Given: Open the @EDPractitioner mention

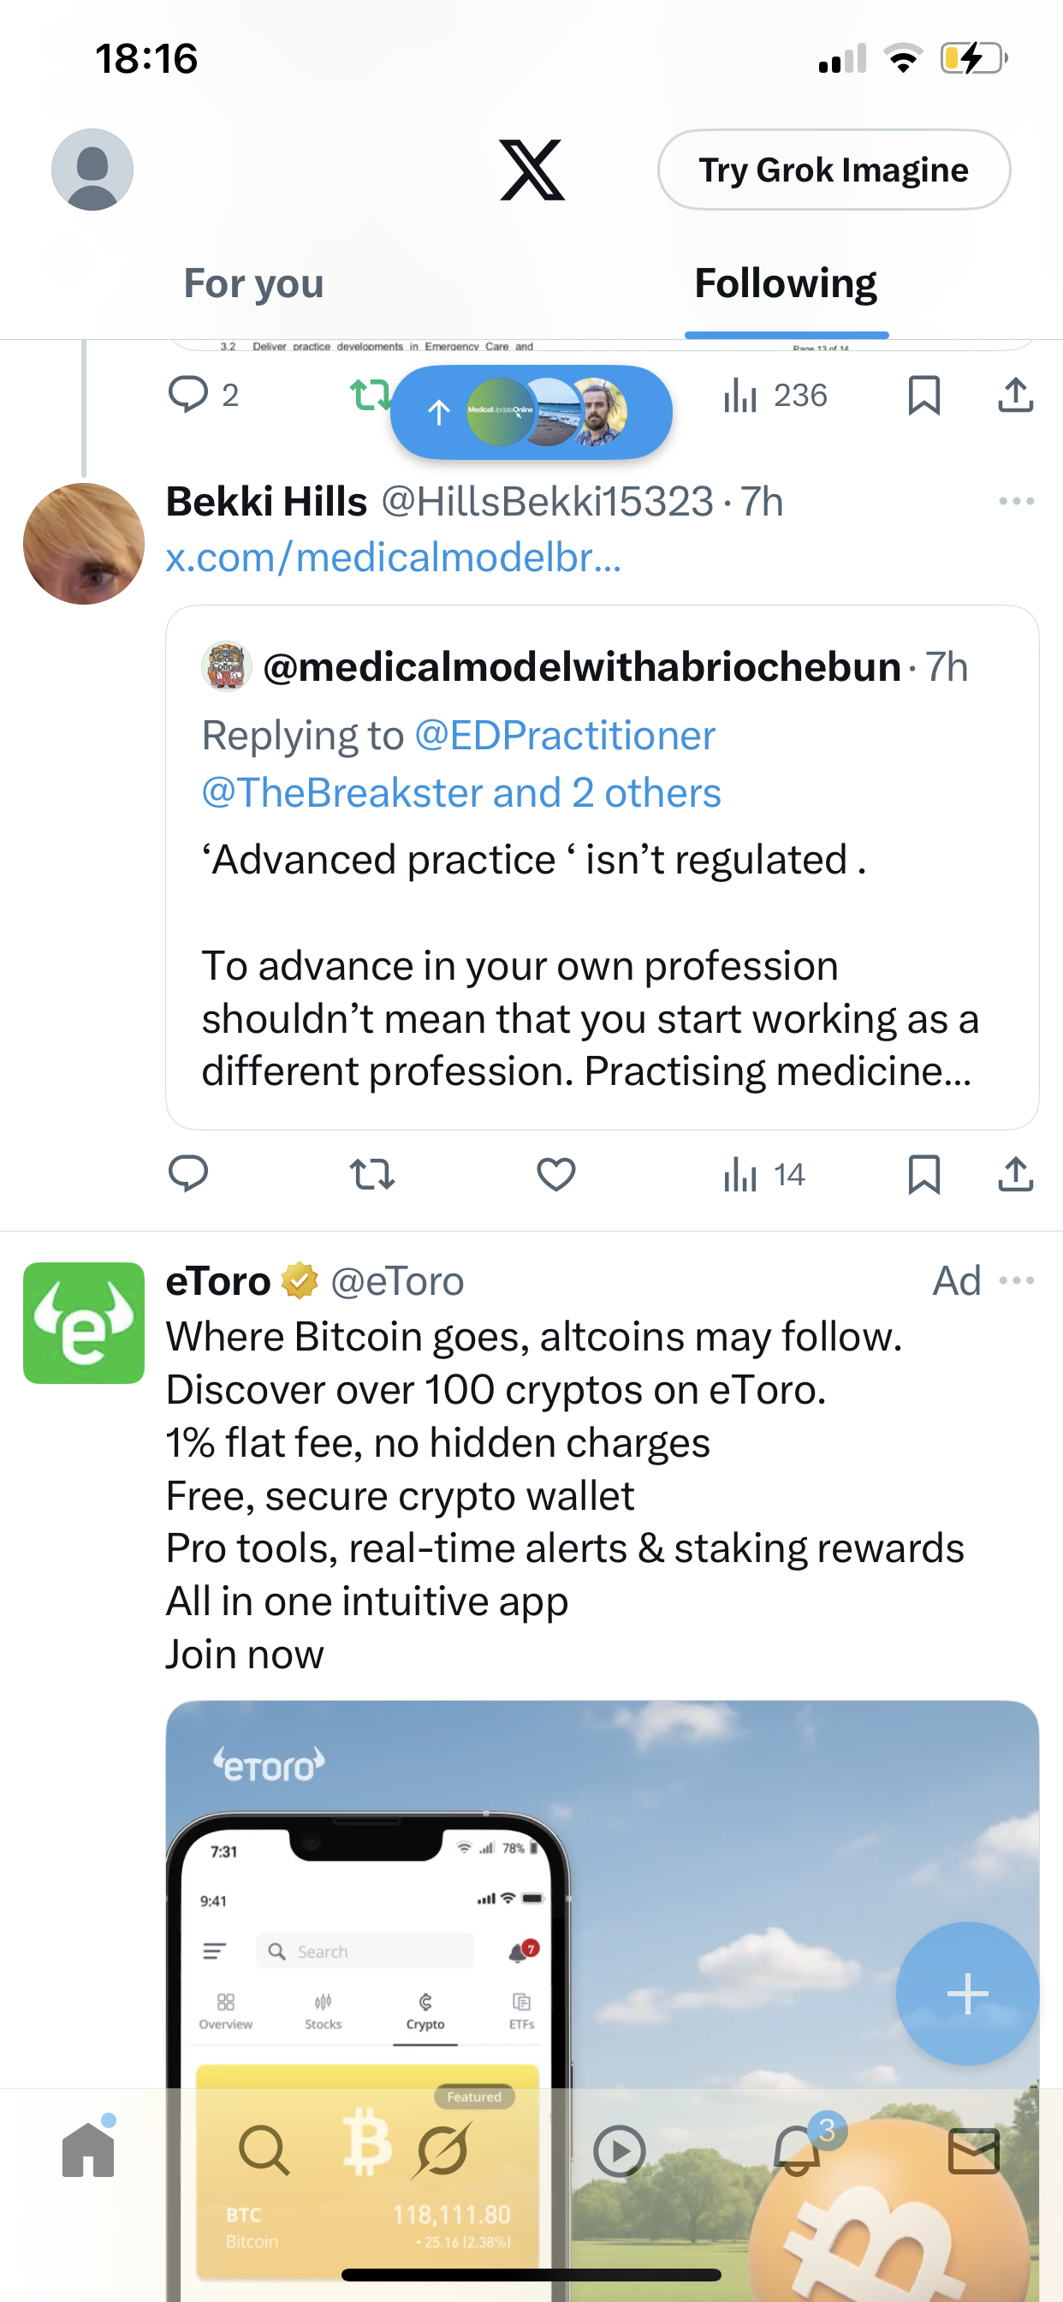Looking at the screenshot, I should click(565, 737).
